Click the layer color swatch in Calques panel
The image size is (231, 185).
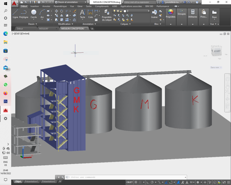point(125,11)
